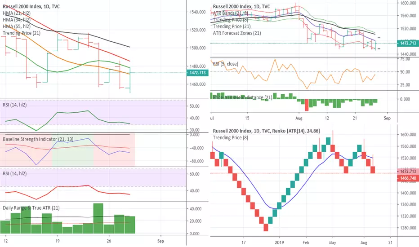Click 30.00 on the green RSI pane axis
The height and width of the screenshot is (247, 419).
coord(195,130)
